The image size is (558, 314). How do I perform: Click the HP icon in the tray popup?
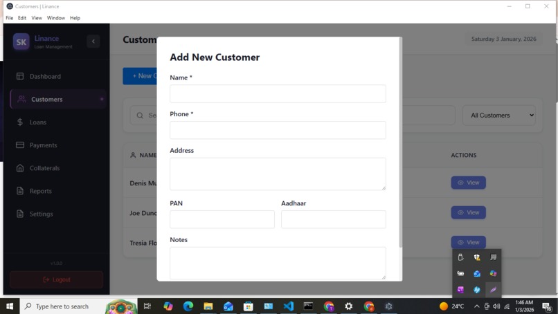(x=477, y=290)
